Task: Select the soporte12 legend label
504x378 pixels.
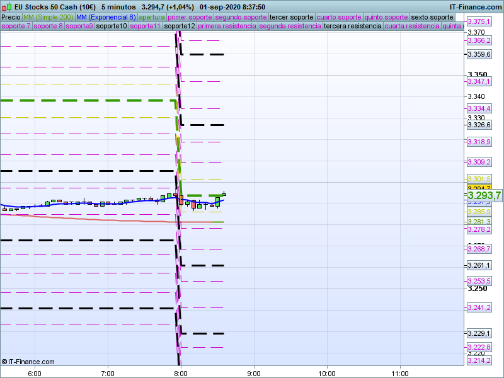Action: (x=179, y=26)
